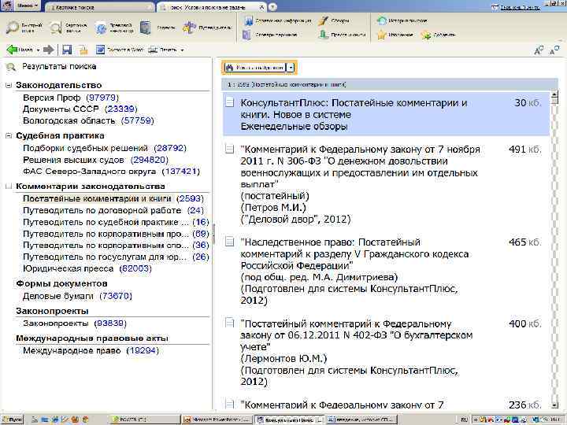The image size is (567, 425).
Task: Select Путеводитель по судебной практике (16)
Action: point(116,222)
